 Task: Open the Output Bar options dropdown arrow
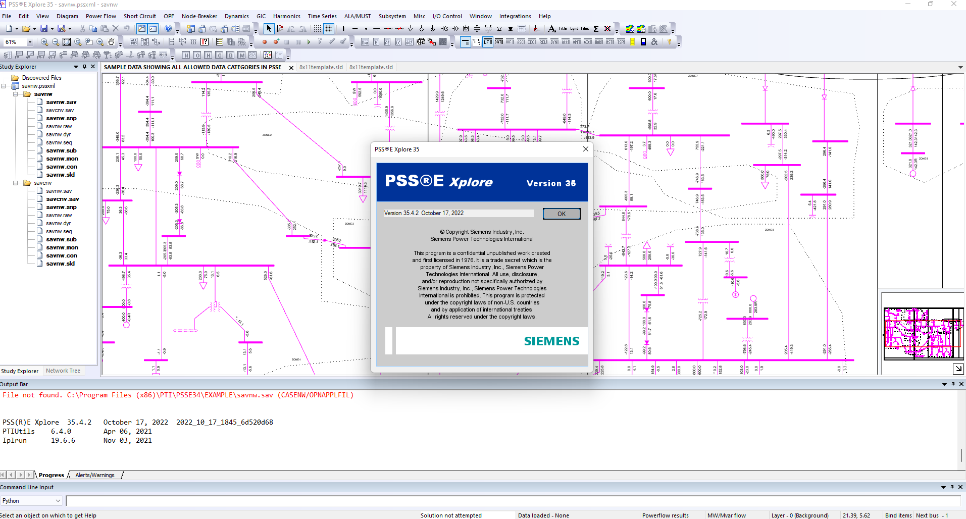[x=944, y=384]
